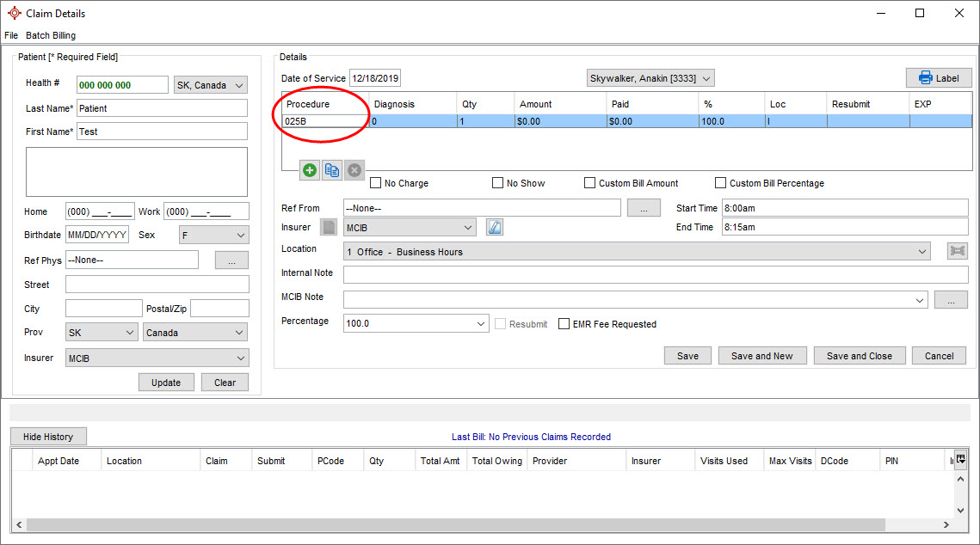This screenshot has height=545, width=980.
Task: Click the Diagnosis column header
Action: coord(412,104)
